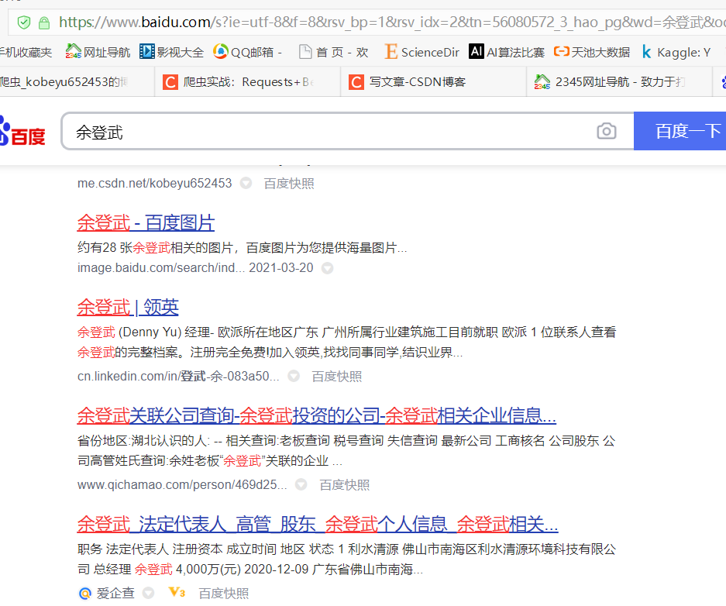Expand dropdown arrow next to image.baidu.com date
726x606 pixels.
(327, 268)
